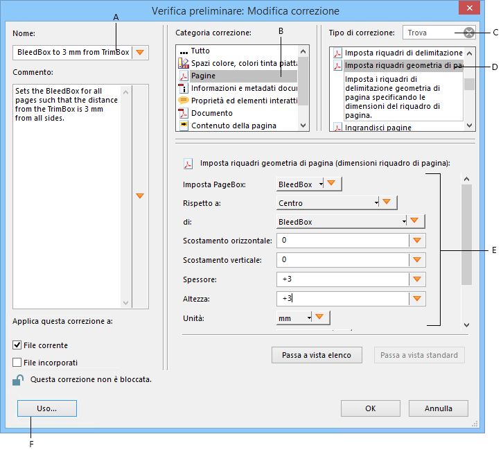This screenshot has height=450, width=503.
Task: Click the Proprietà ed elementi interattivi icon
Action: tap(183, 100)
